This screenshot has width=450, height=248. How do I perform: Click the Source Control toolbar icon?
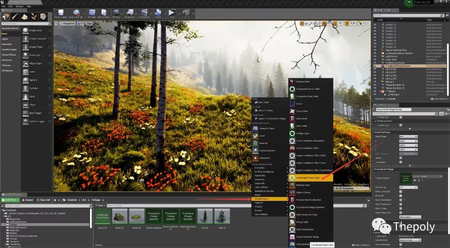click(x=76, y=13)
